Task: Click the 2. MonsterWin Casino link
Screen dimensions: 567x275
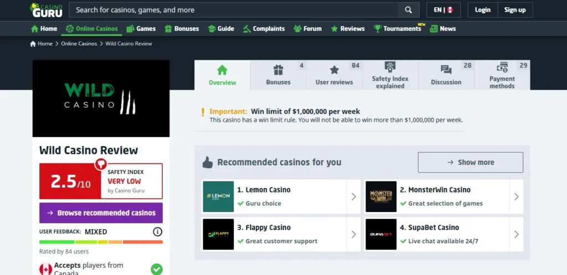Action: pyautogui.click(x=435, y=190)
